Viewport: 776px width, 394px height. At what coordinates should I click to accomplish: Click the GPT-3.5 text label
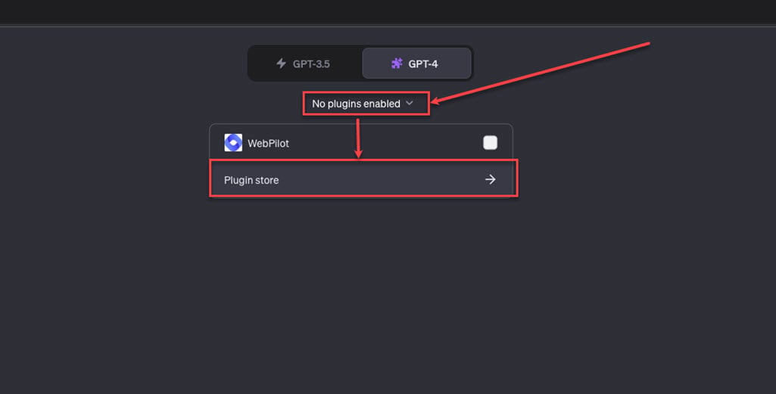point(311,64)
